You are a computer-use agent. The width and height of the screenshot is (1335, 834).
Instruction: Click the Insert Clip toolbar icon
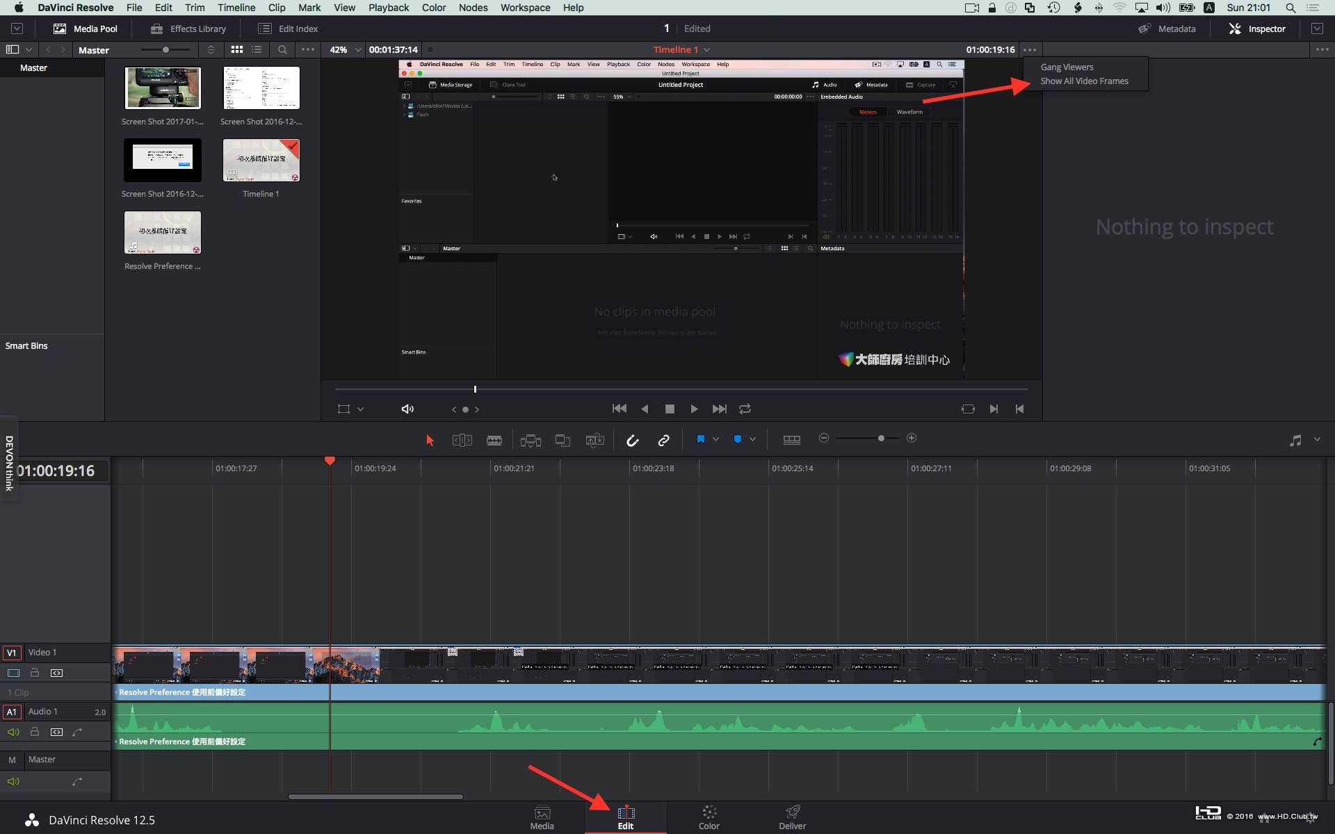point(531,440)
